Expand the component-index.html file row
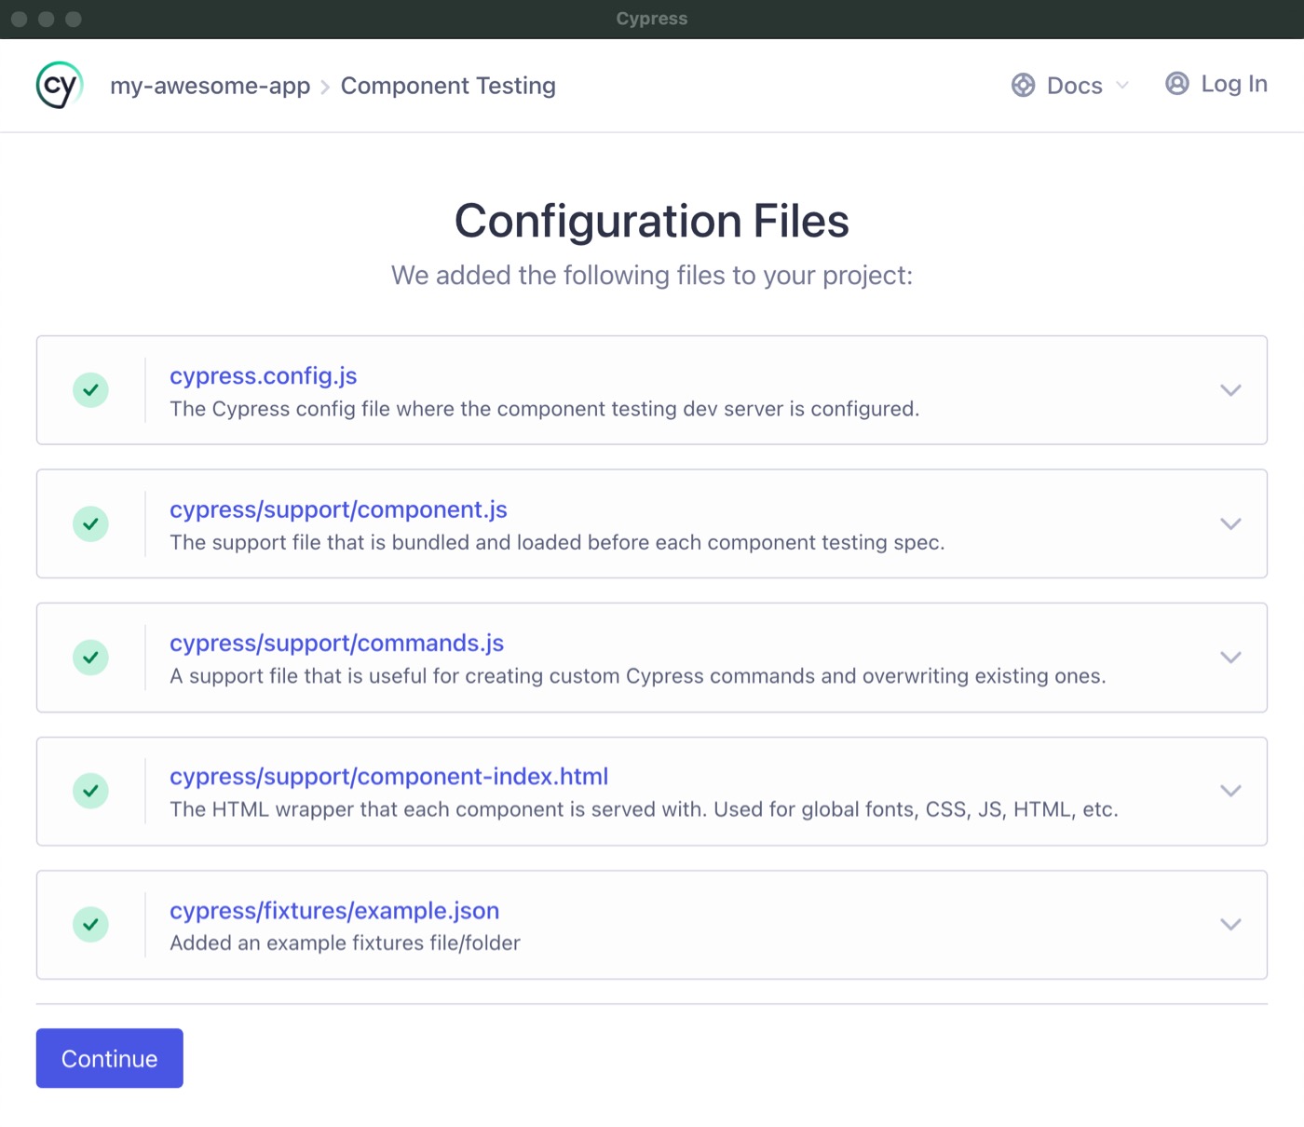The height and width of the screenshot is (1127, 1304). [x=1231, y=791]
